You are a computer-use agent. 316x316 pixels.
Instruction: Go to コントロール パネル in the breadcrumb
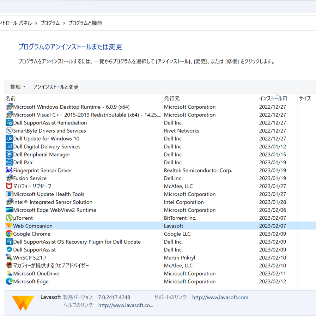click(16, 23)
